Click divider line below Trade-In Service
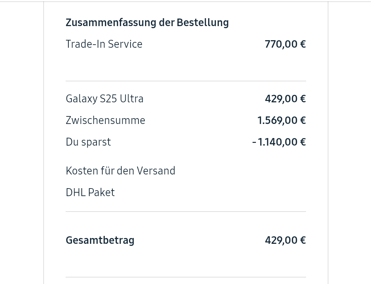 point(185,81)
